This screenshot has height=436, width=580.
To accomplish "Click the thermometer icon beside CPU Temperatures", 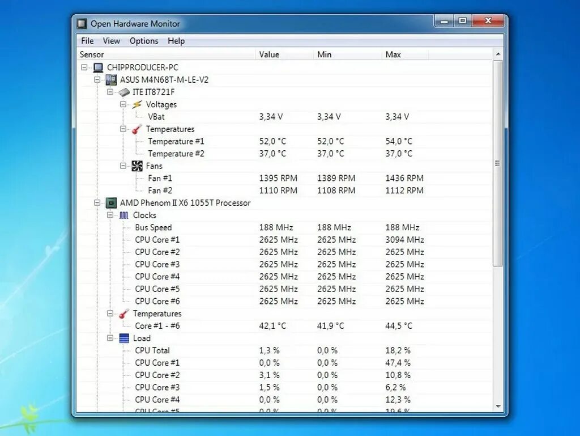I will coord(124,314).
